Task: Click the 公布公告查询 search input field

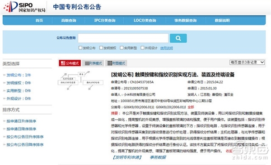Action: pos(123,38)
